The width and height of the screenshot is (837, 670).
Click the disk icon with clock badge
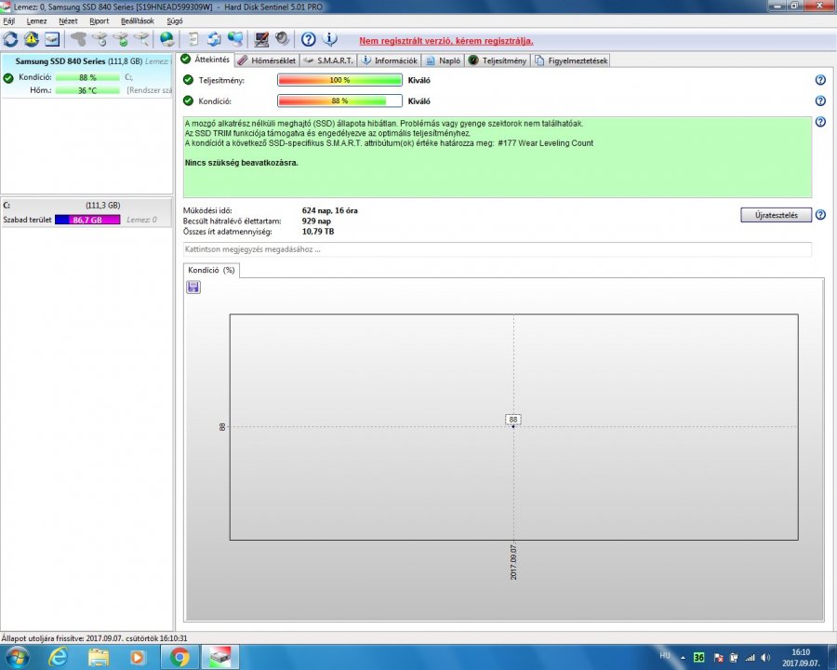(100, 39)
